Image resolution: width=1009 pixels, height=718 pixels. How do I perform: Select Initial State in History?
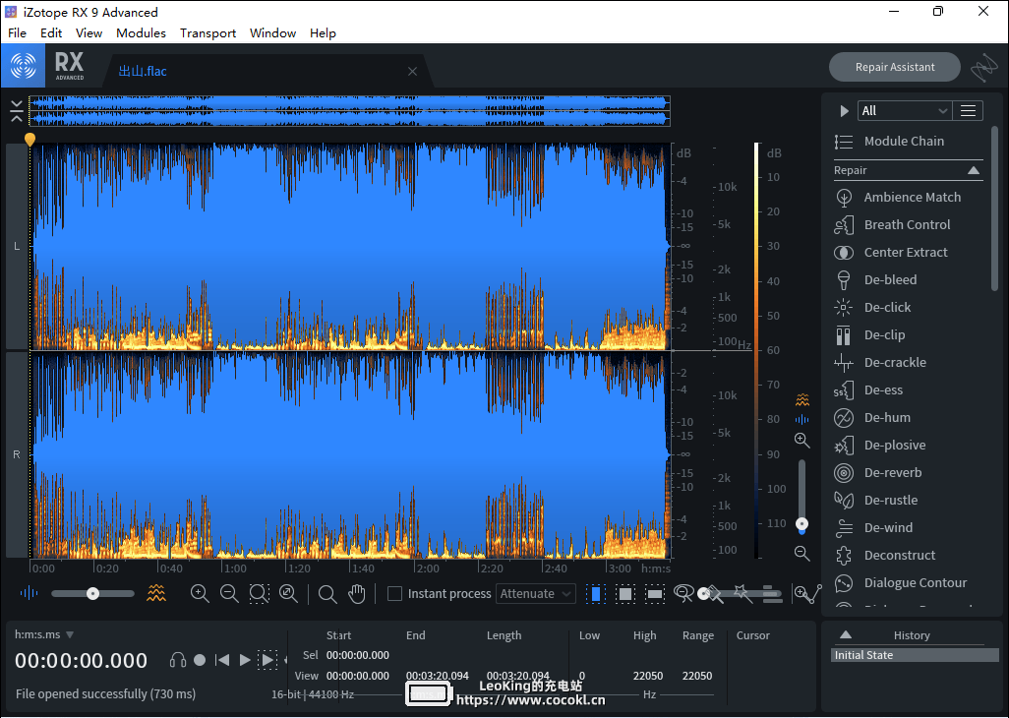915,655
